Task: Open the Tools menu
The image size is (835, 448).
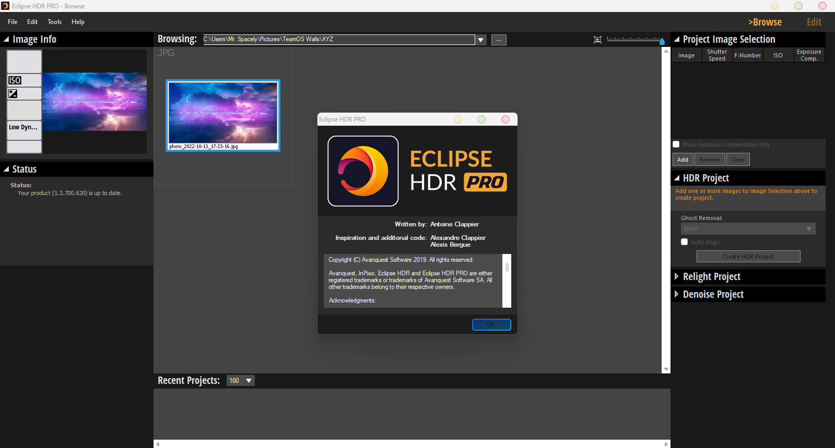Action: 55,22
